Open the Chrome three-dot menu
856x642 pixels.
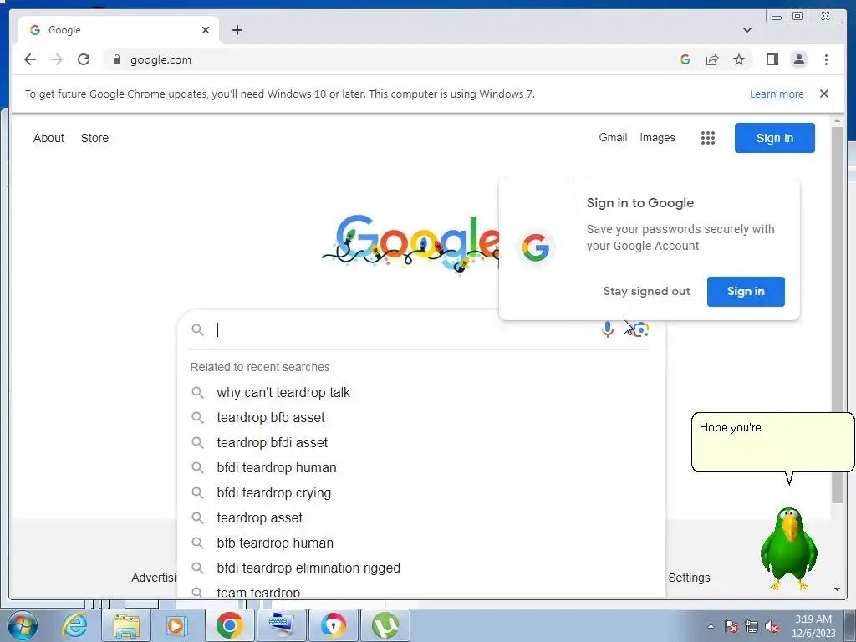click(826, 59)
